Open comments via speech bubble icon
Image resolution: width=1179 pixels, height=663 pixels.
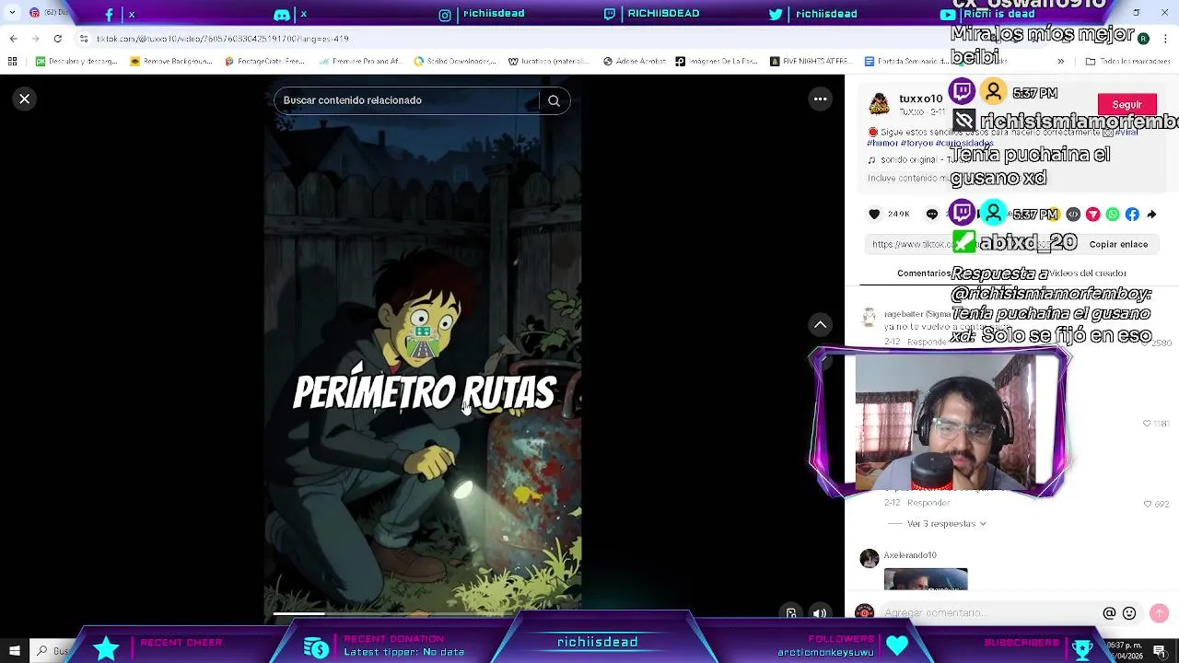(932, 214)
